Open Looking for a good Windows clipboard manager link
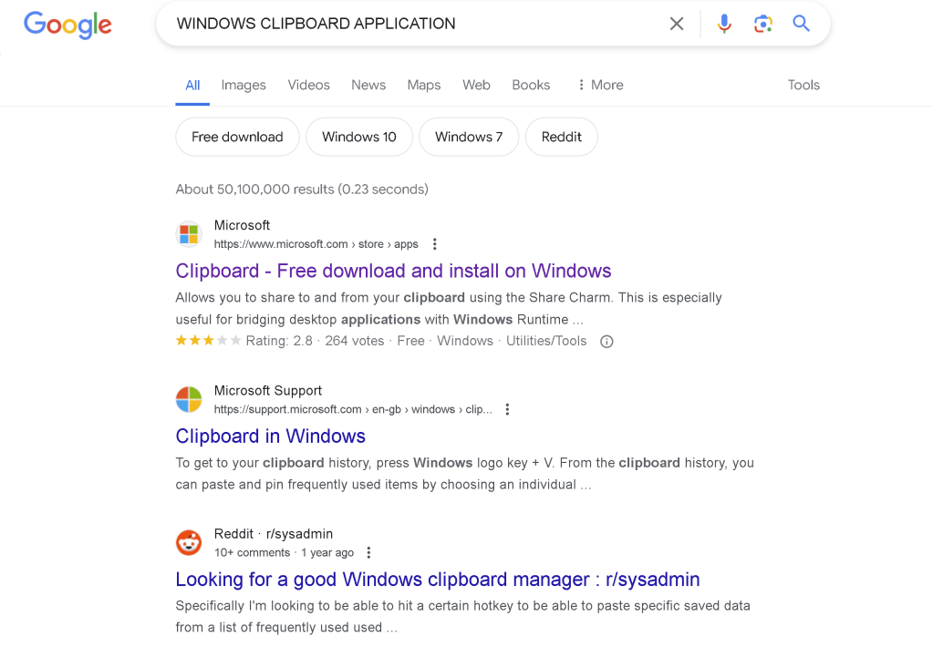 pyautogui.click(x=438, y=580)
